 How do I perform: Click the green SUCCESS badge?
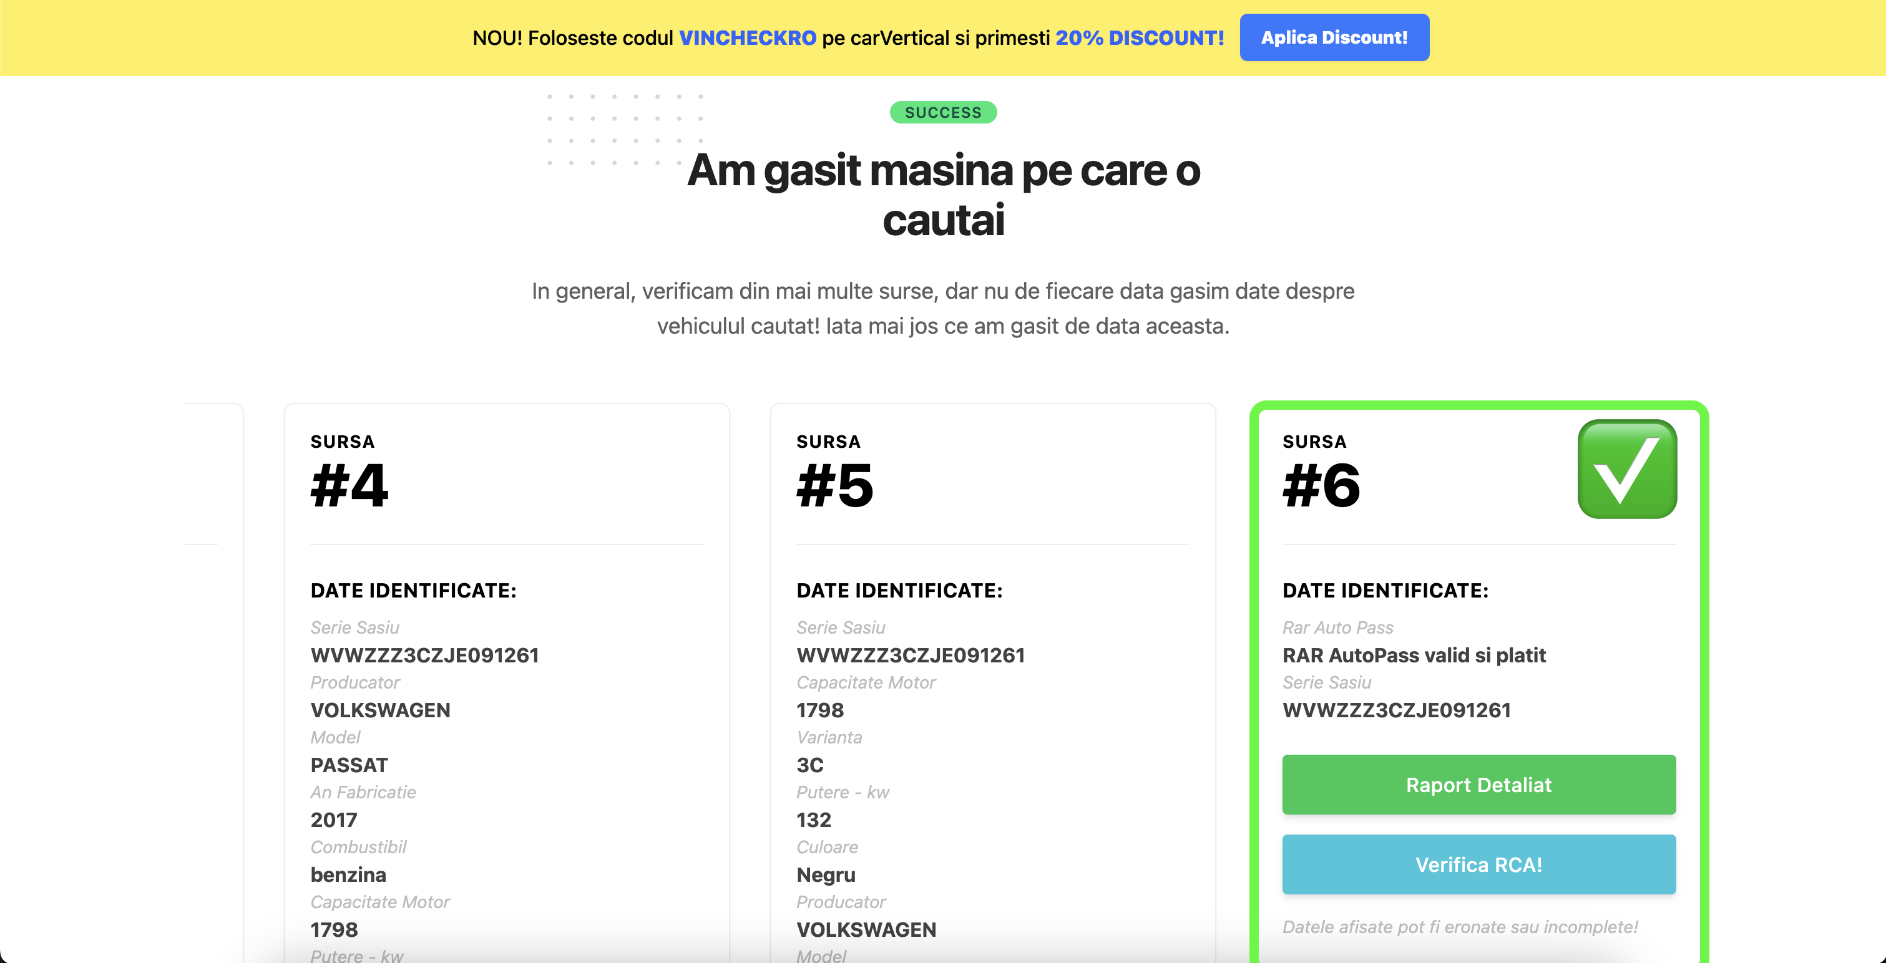pos(942,113)
